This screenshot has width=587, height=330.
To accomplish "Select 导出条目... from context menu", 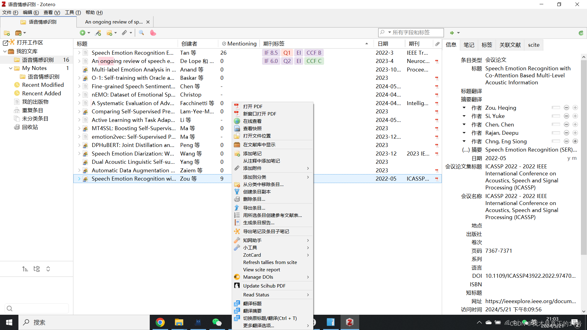I will 254,208.
